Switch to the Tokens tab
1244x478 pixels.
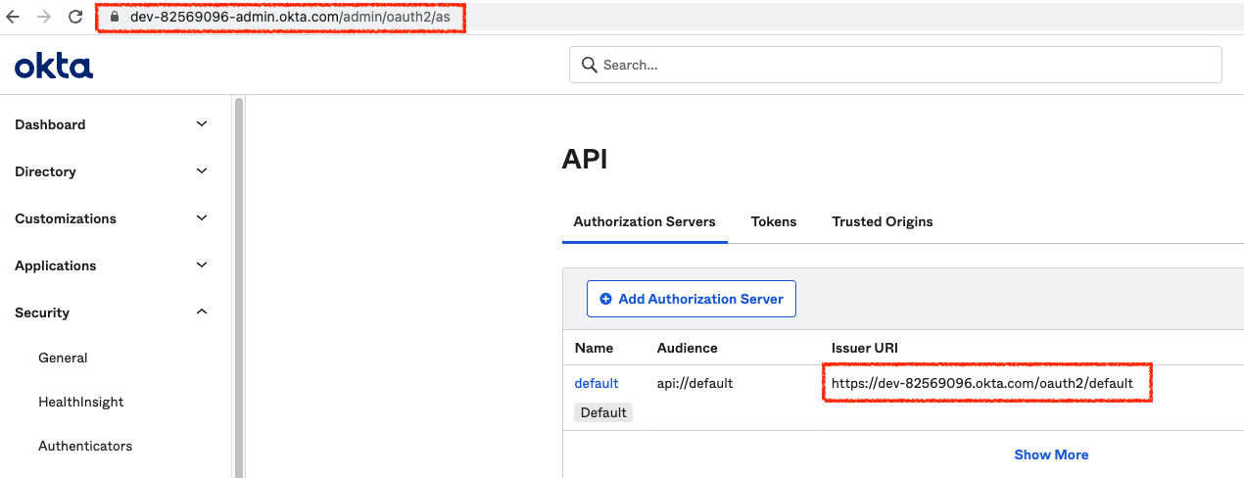click(x=774, y=221)
